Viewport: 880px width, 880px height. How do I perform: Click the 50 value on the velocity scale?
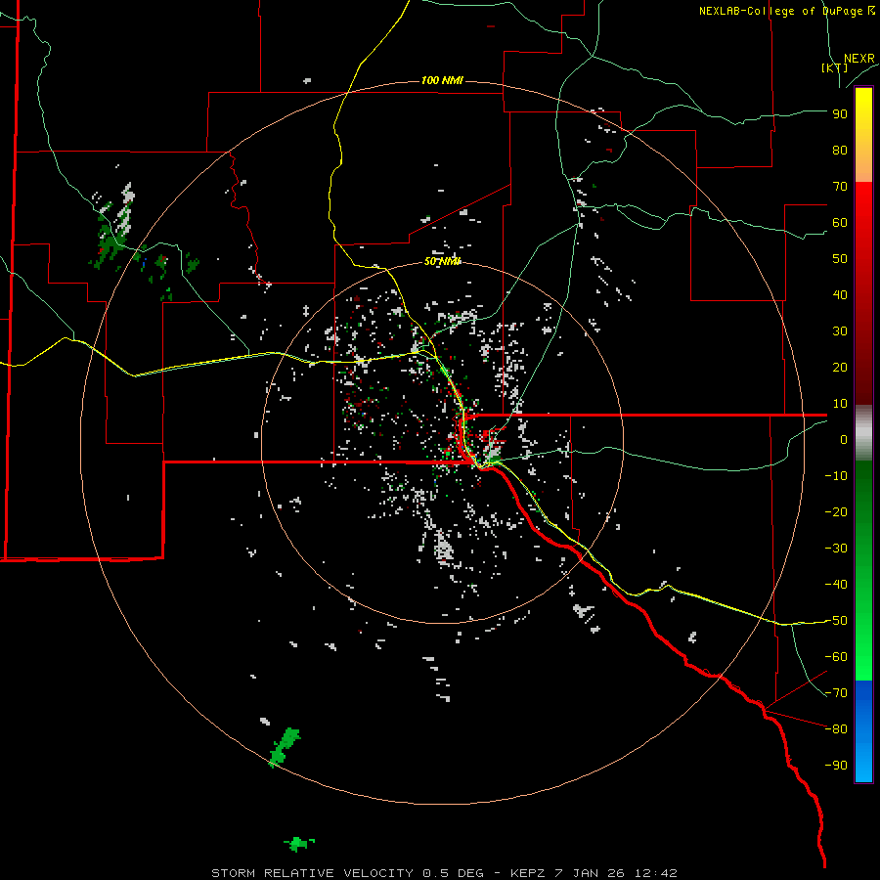[840, 259]
